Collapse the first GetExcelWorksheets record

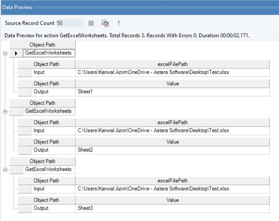pyautogui.click(x=5, y=53)
